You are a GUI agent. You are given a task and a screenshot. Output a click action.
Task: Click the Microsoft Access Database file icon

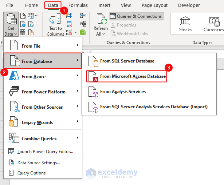93,76
